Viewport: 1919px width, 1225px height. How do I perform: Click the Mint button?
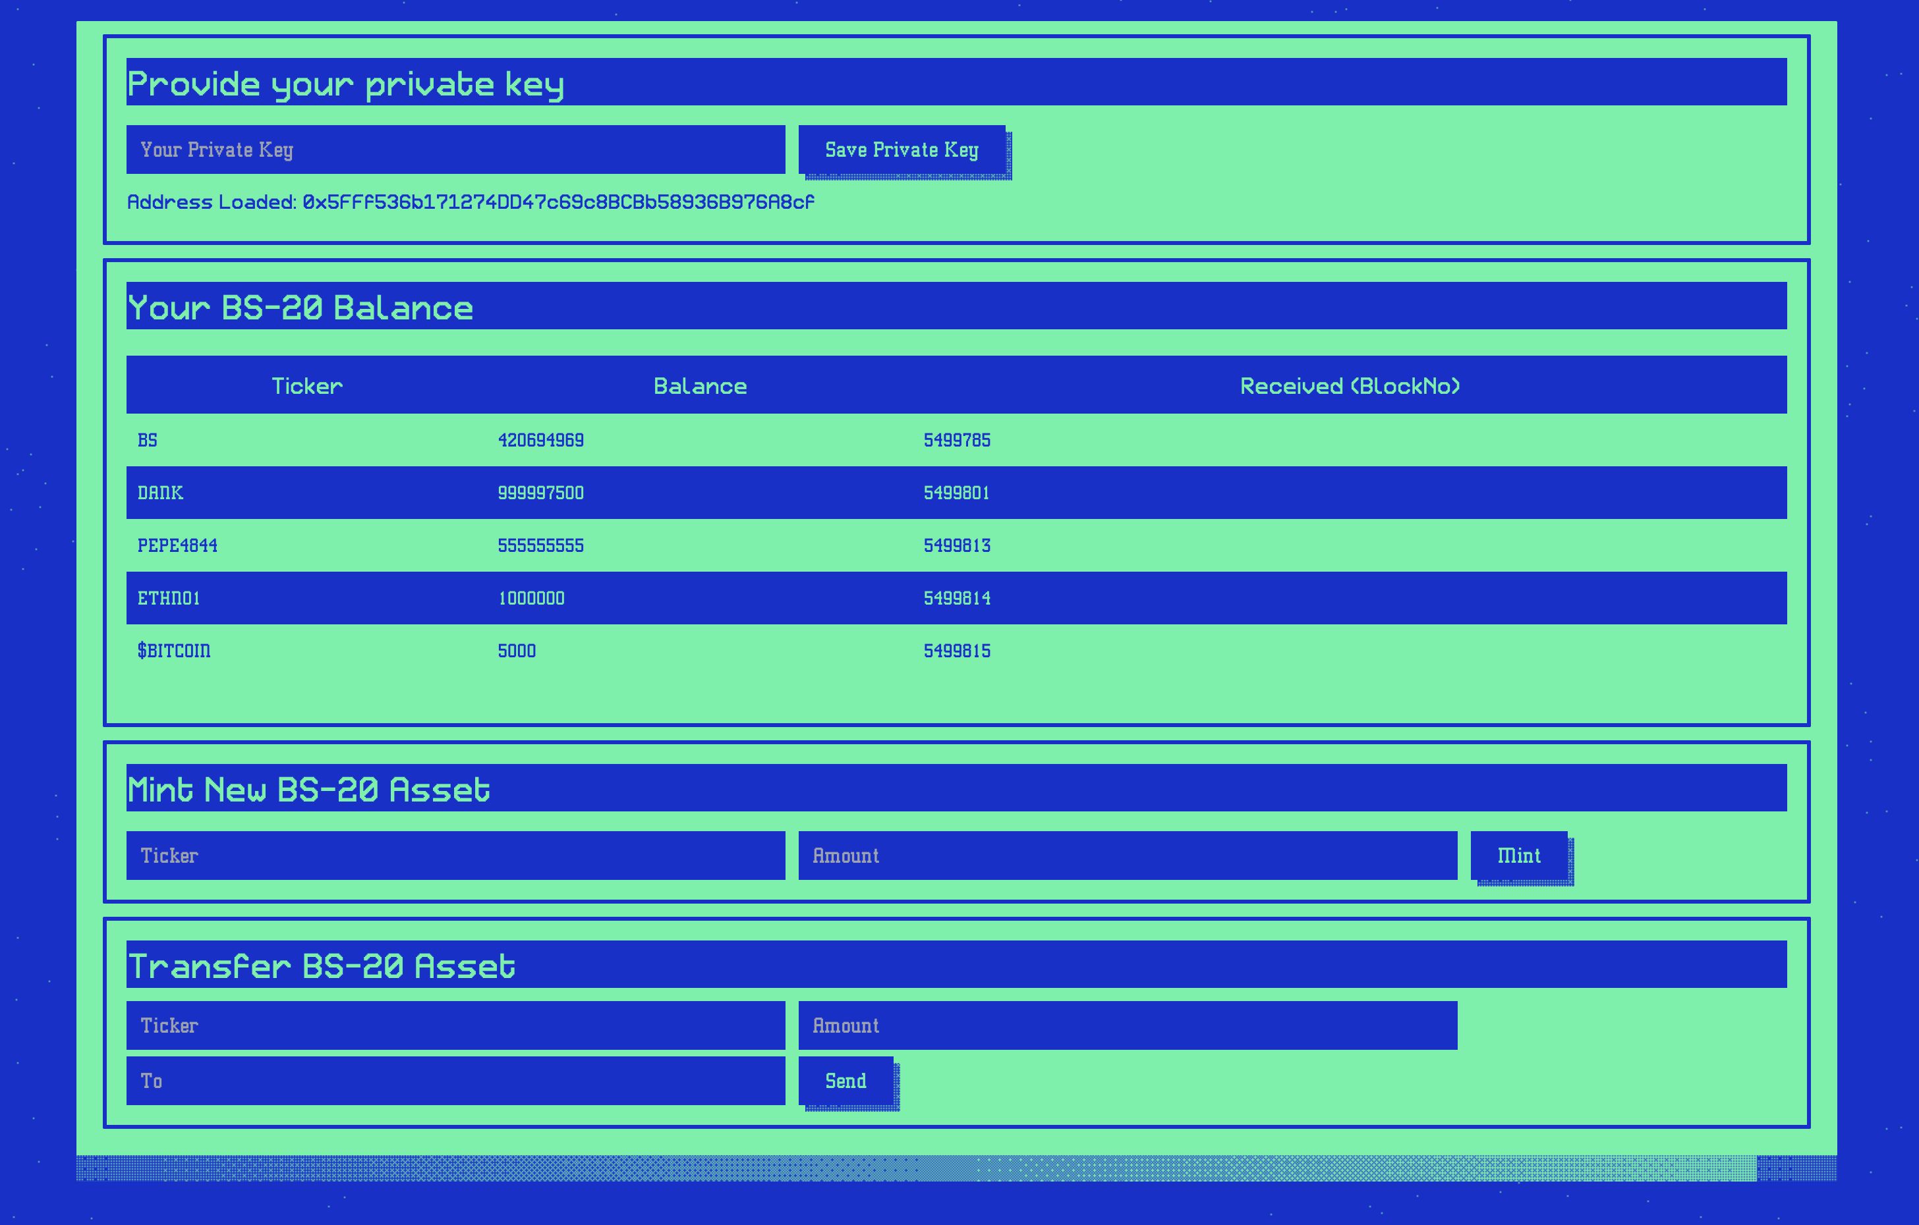(1519, 856)
